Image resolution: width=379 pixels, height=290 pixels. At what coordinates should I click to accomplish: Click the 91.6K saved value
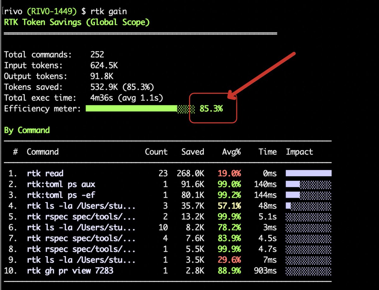[x=193, y=184]
